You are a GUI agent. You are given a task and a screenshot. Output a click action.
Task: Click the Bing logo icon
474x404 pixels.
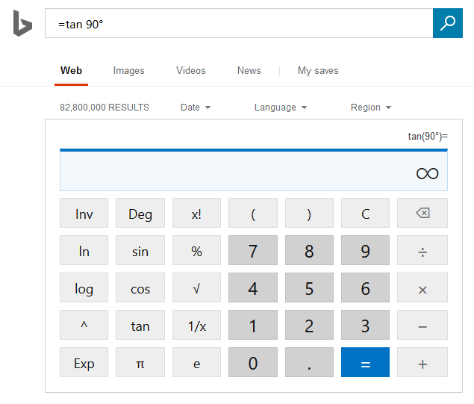(22, 24)
